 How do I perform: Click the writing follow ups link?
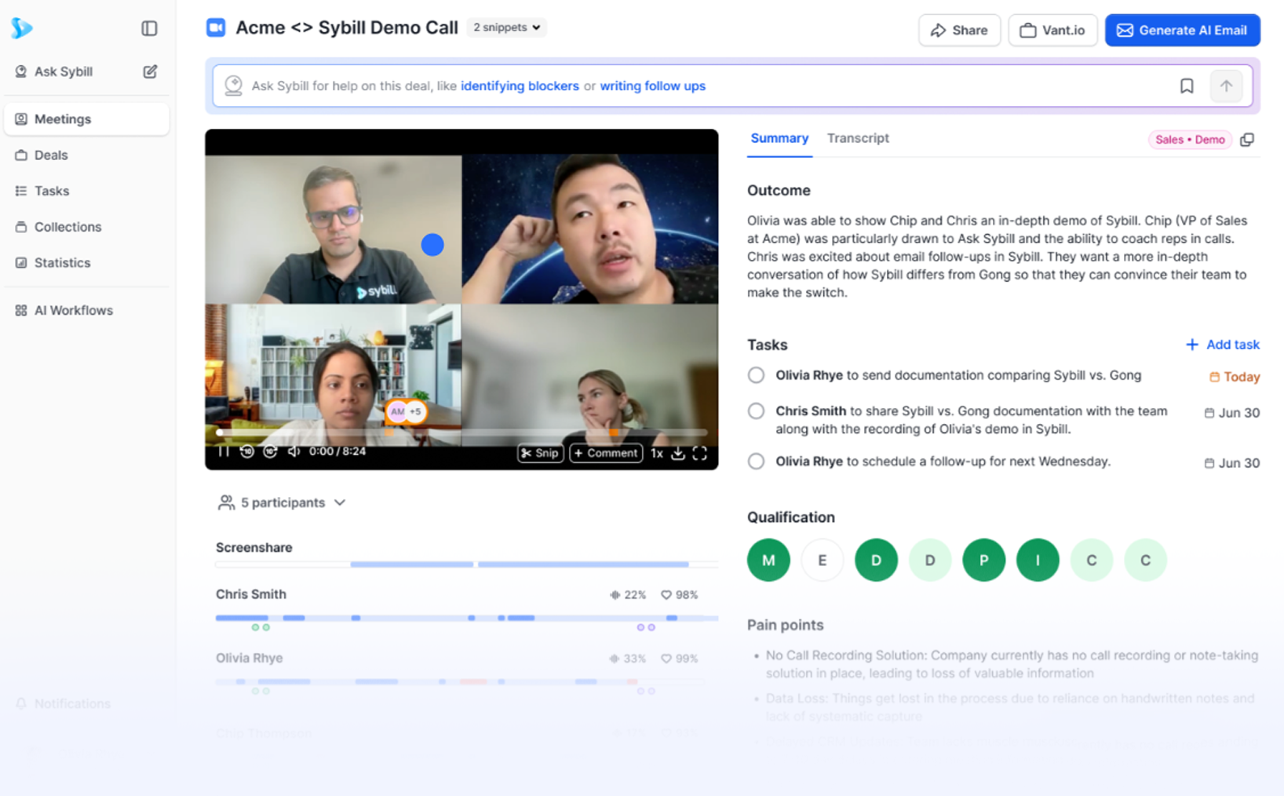point(652,86)
